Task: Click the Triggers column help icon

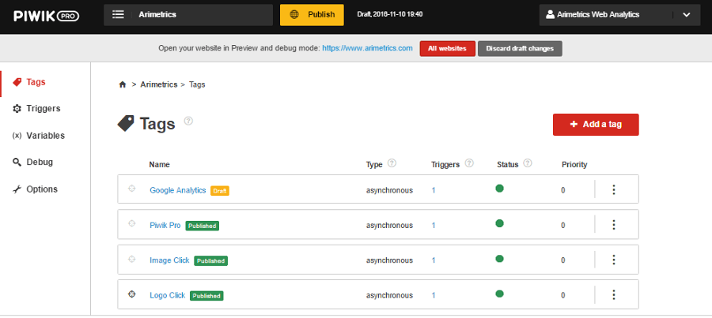Action: point(469,163)
